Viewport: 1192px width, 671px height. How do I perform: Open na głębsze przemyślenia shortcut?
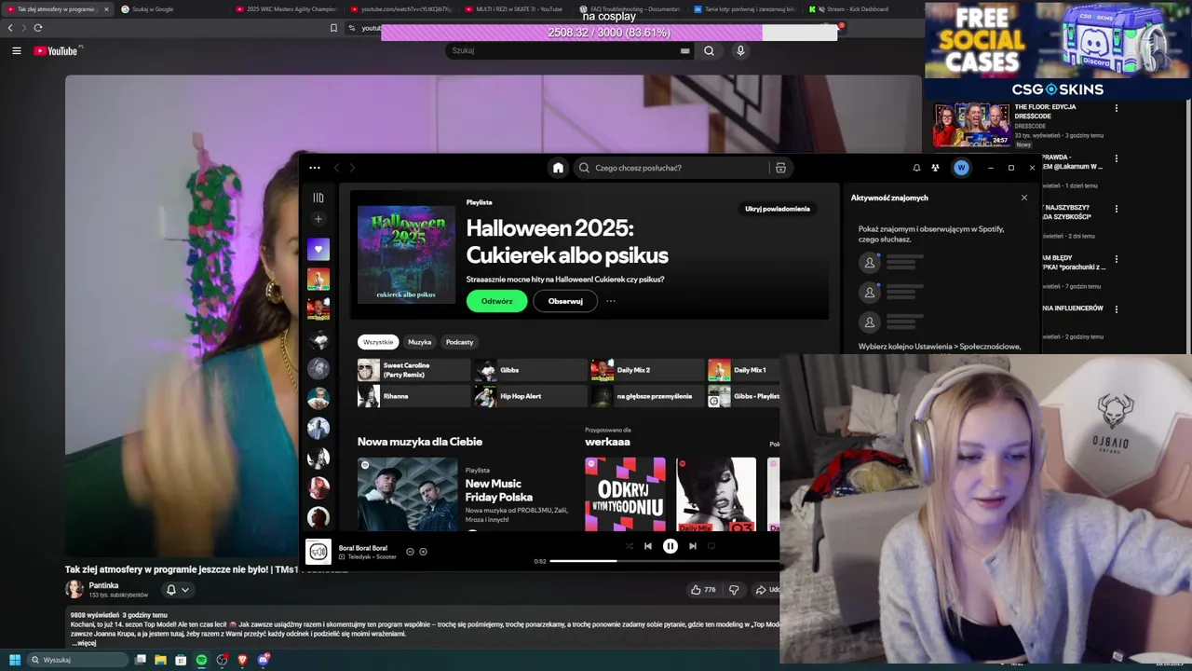coord(647,396)
